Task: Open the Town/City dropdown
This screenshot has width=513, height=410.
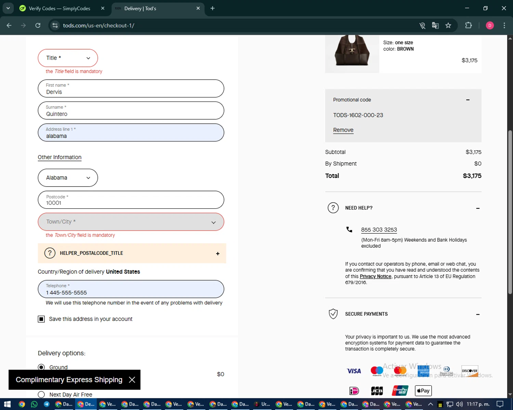Action: click(131, 222)
